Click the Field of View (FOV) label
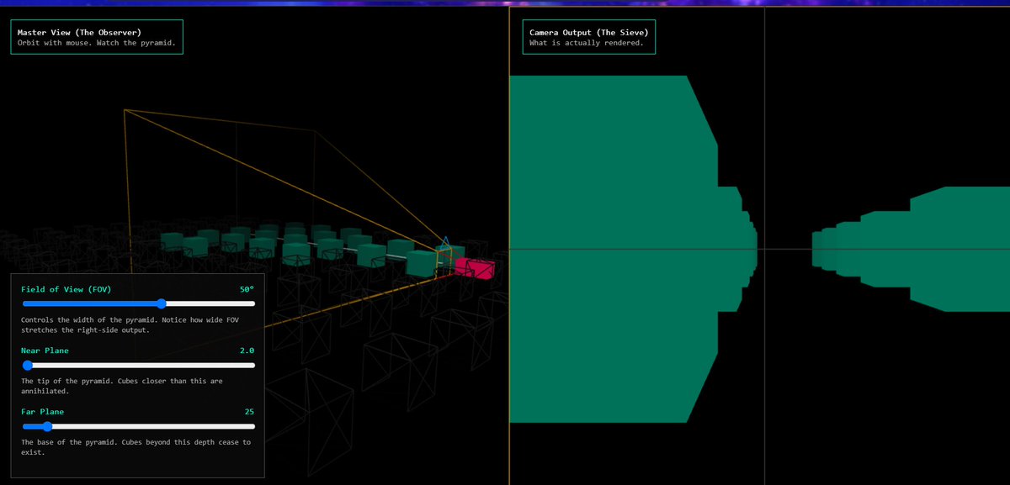This screenshot has width=1010, height=485. [x=66, y=288]
